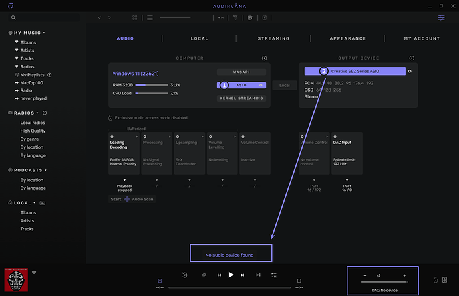459x296 pixels.
Task: Open never played smart playlist
Action: pos(33,98)
